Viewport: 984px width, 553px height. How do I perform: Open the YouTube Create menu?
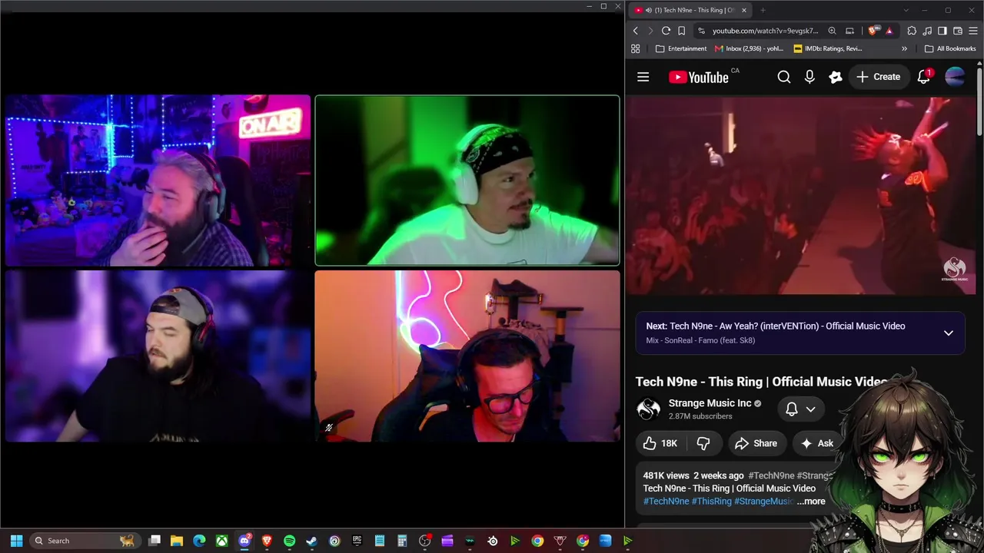coord(878,77)
